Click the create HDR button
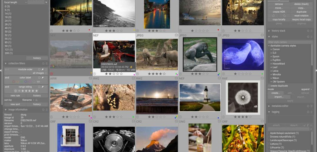Image resolution: width=317 pixels, height=152 pixels. click(x=278, y=12)
